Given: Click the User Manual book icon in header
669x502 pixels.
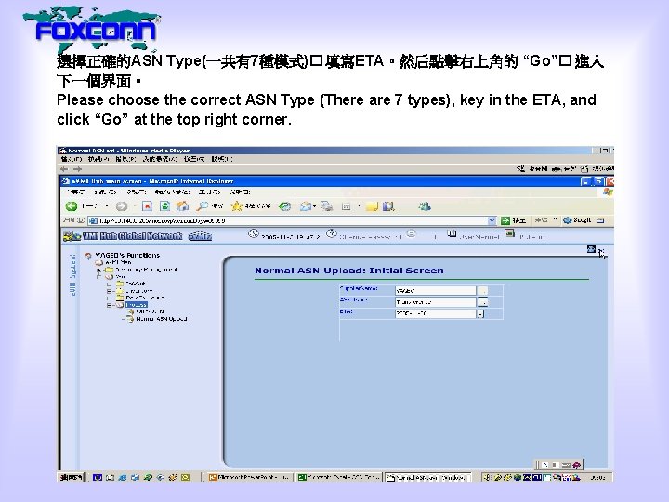Looking at the screenshot, I should [x=452, y=234].
